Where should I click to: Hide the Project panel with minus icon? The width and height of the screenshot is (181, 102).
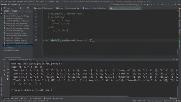pos(31,8)
